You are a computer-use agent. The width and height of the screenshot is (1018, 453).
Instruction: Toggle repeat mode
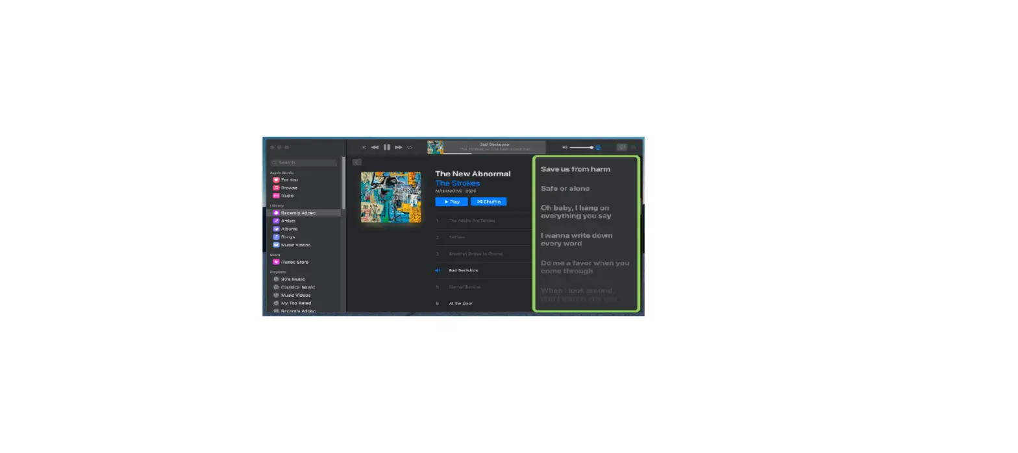tap(409, 148)
